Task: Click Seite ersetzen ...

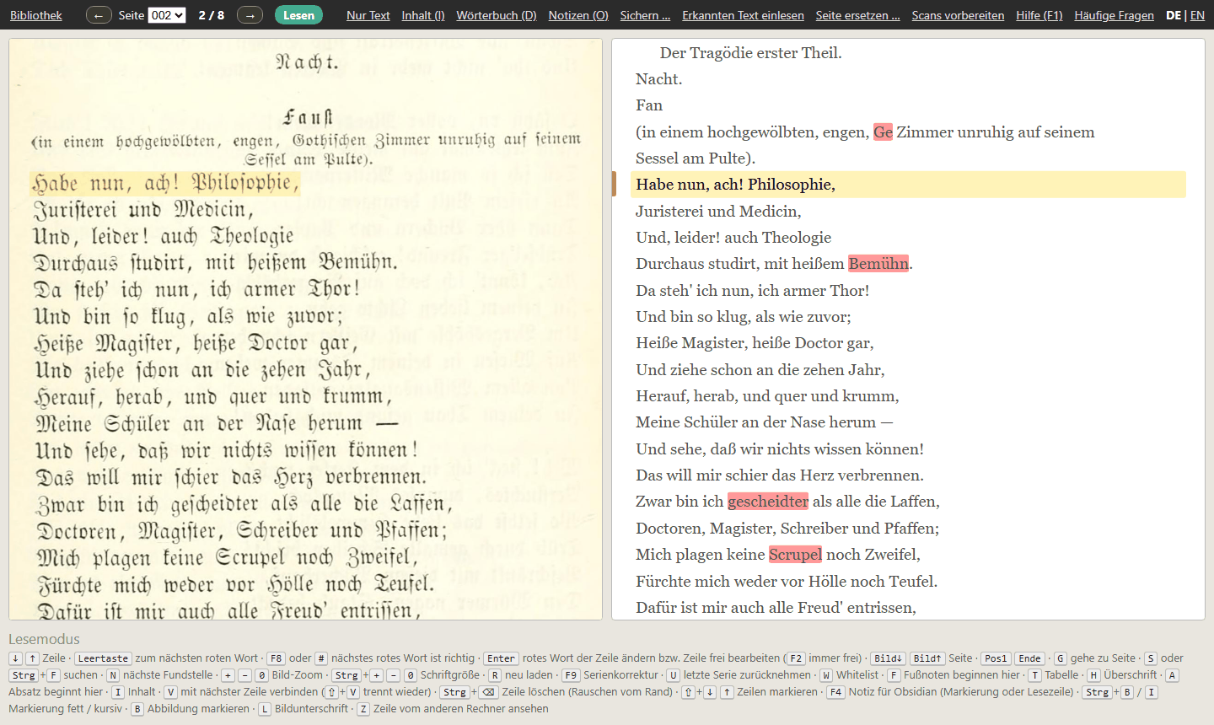Action: point(857,15)
